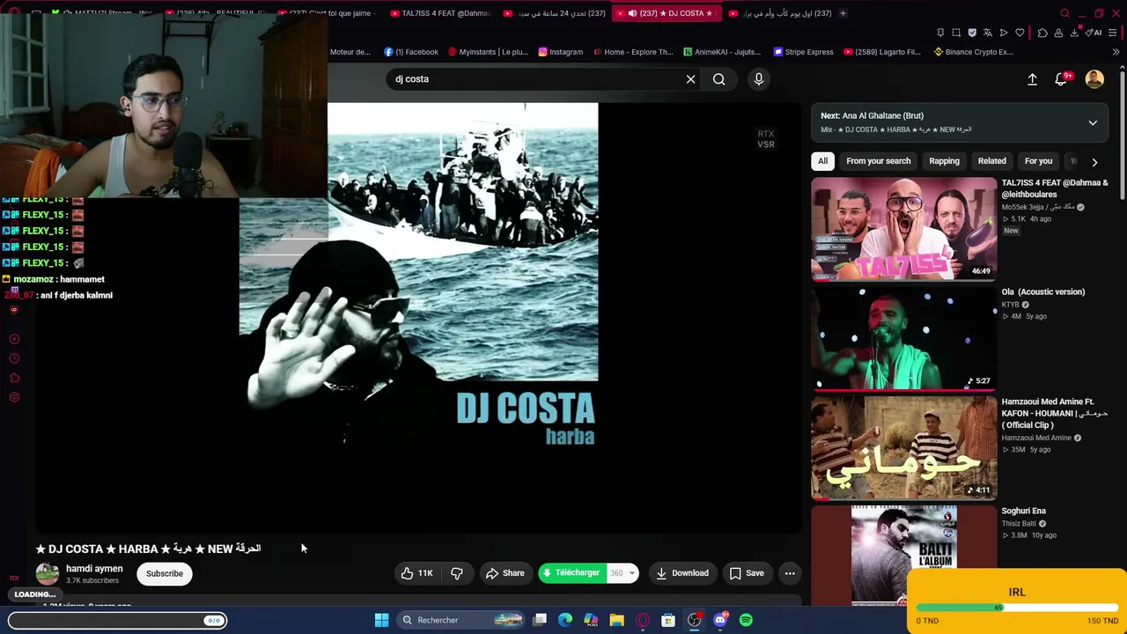
Task: Open the Instagram bookmark
Action: pyautogui.click(x=560, y=52)
